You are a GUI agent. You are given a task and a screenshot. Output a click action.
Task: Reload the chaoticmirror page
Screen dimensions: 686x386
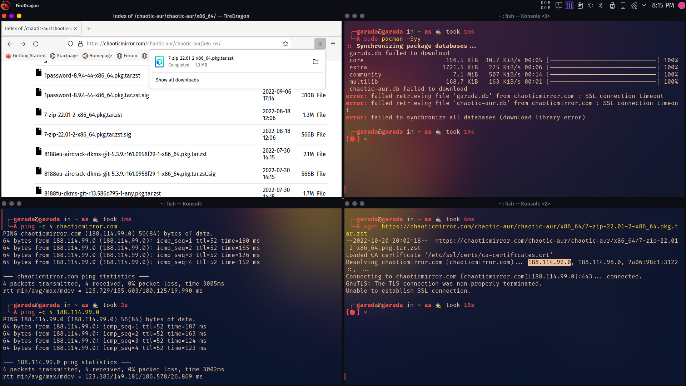(36, 44)
